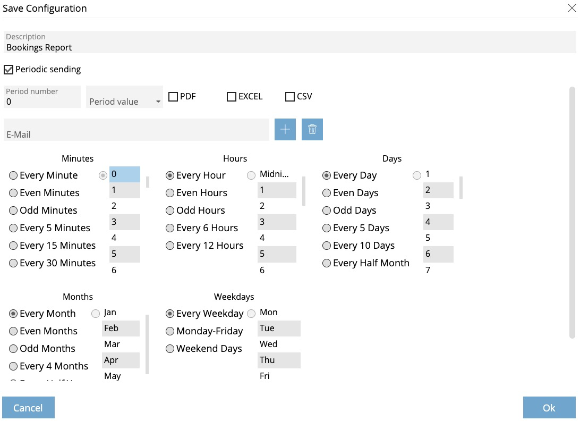Tick the EXCEL checkbox
Viewport: 580px width, 421px height.
coord(232,97)
